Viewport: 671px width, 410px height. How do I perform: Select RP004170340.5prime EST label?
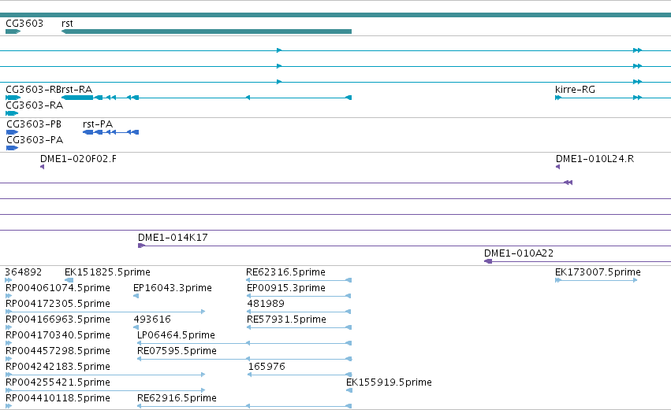(x=58, y=335)
